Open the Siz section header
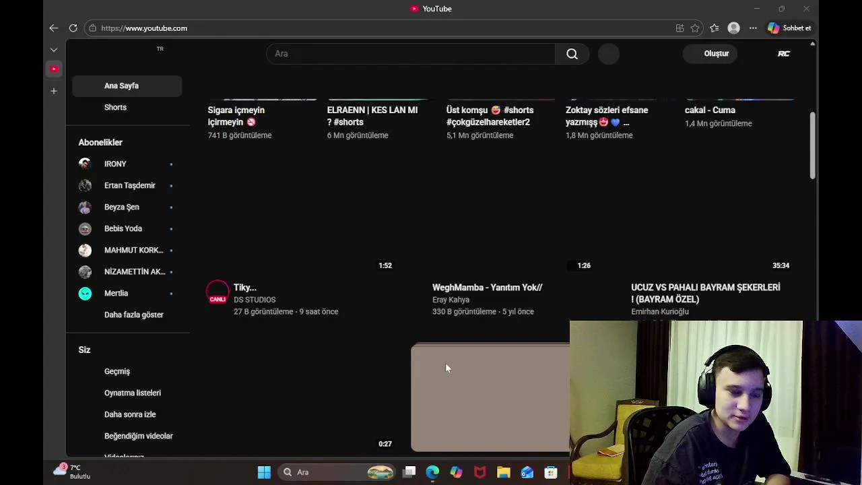The height and width of the screenshot is (485, 862). click(x=84, y=350)
